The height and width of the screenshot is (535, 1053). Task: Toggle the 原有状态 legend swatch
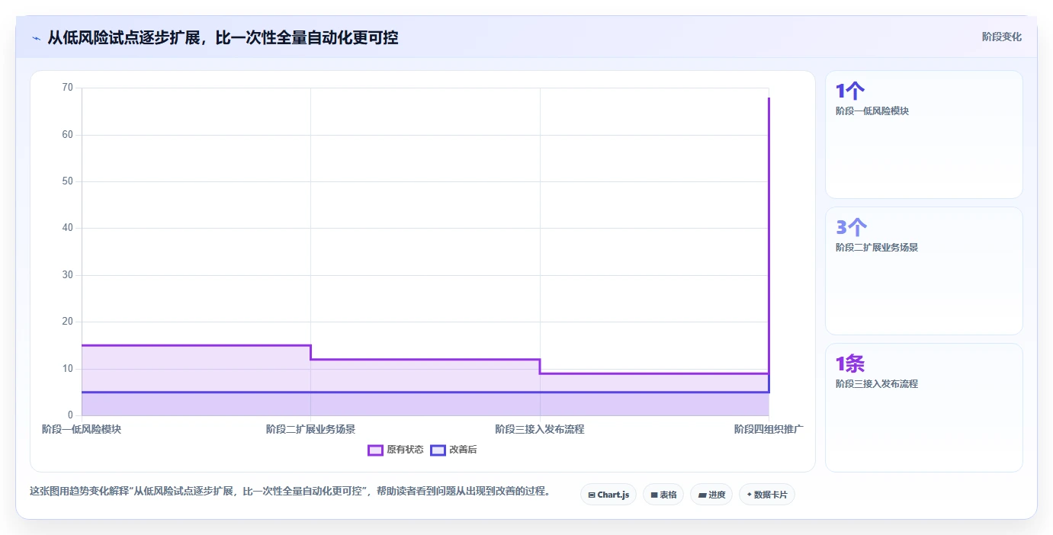click(375, 450)
